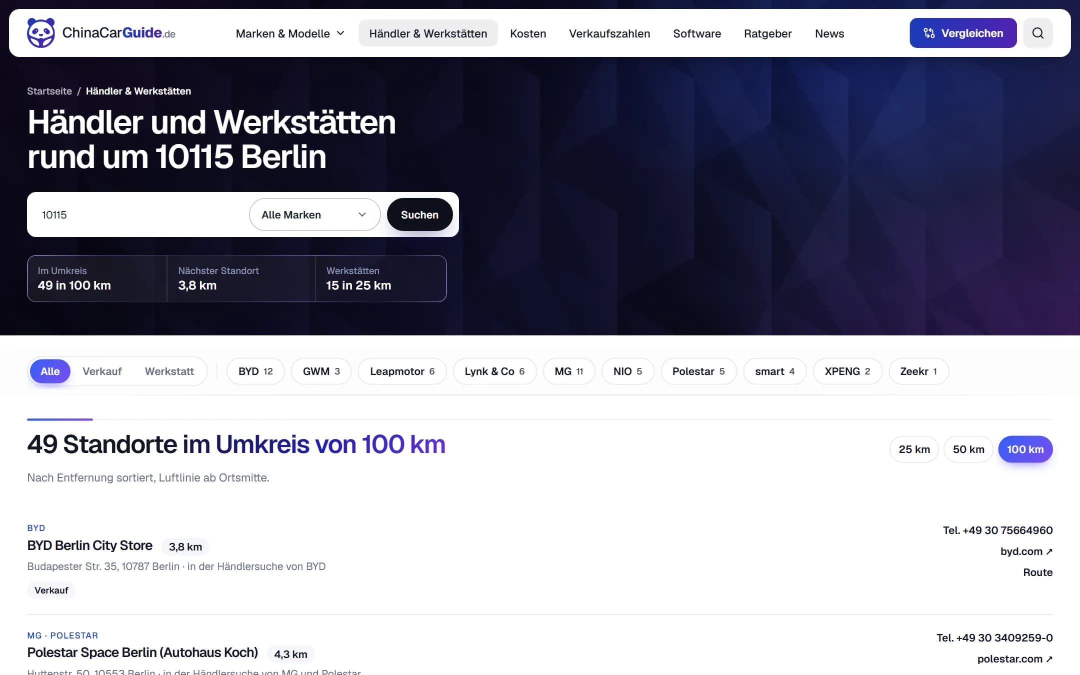Screen dimensions: 1080x675
Task: Open the Alle Marken dropdown
Action: click(x=314, y=214)
